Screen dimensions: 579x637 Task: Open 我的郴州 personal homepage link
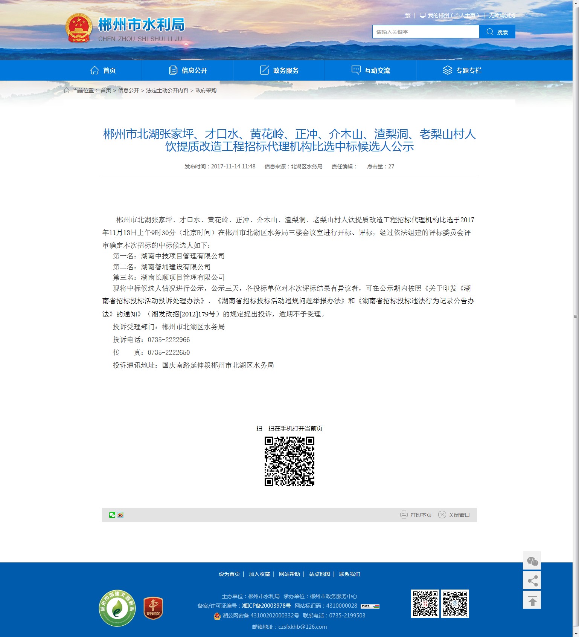[449, 15]
